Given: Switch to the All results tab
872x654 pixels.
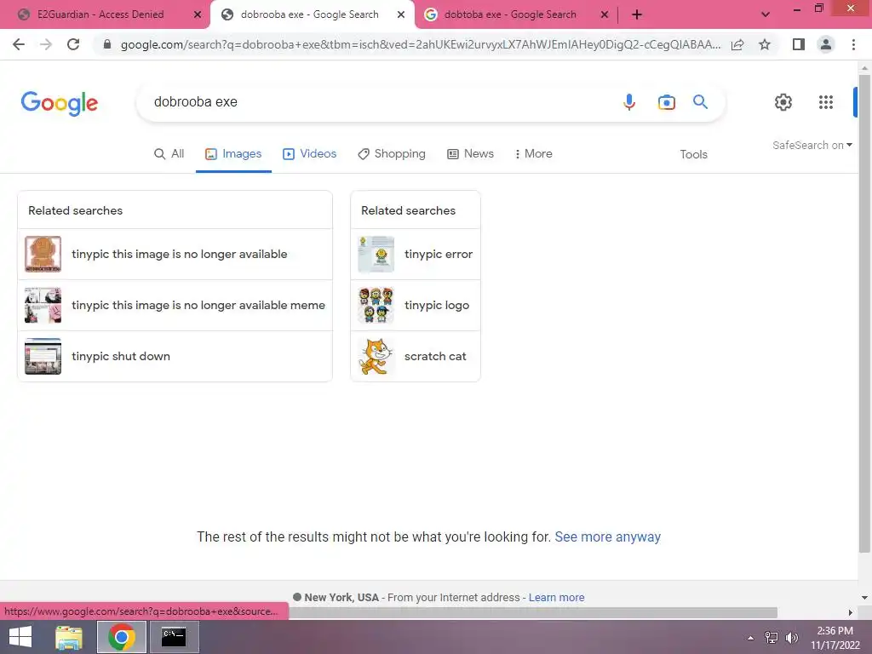Looking at the screenshot, I should tap(169, 153).
